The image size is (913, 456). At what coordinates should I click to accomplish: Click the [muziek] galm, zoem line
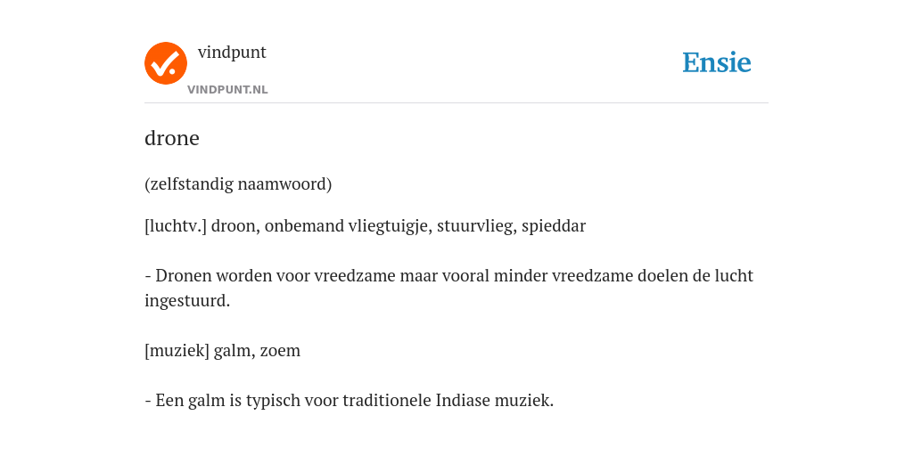(222, 351)
